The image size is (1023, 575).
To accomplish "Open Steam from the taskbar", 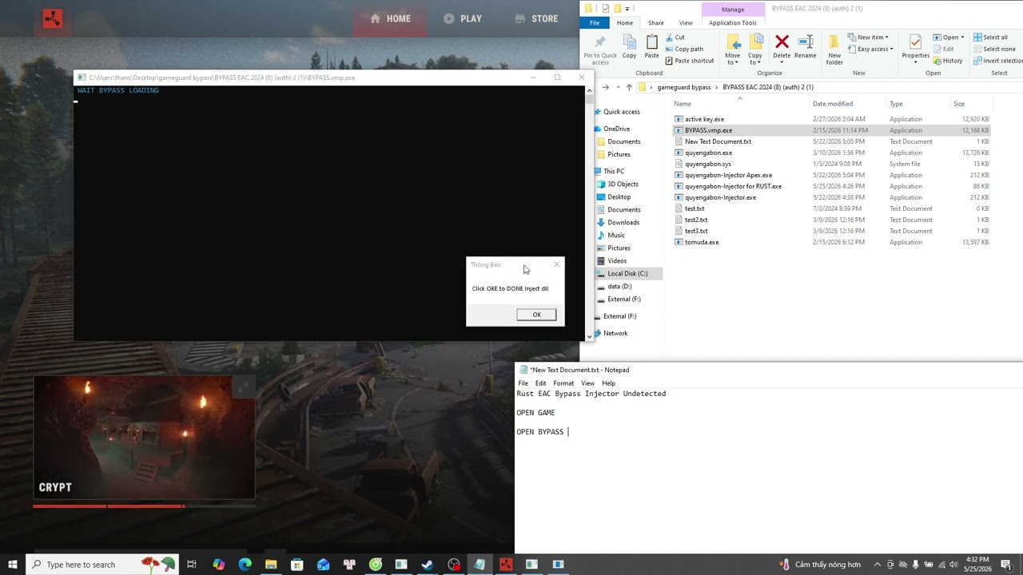I will [428, 565].
